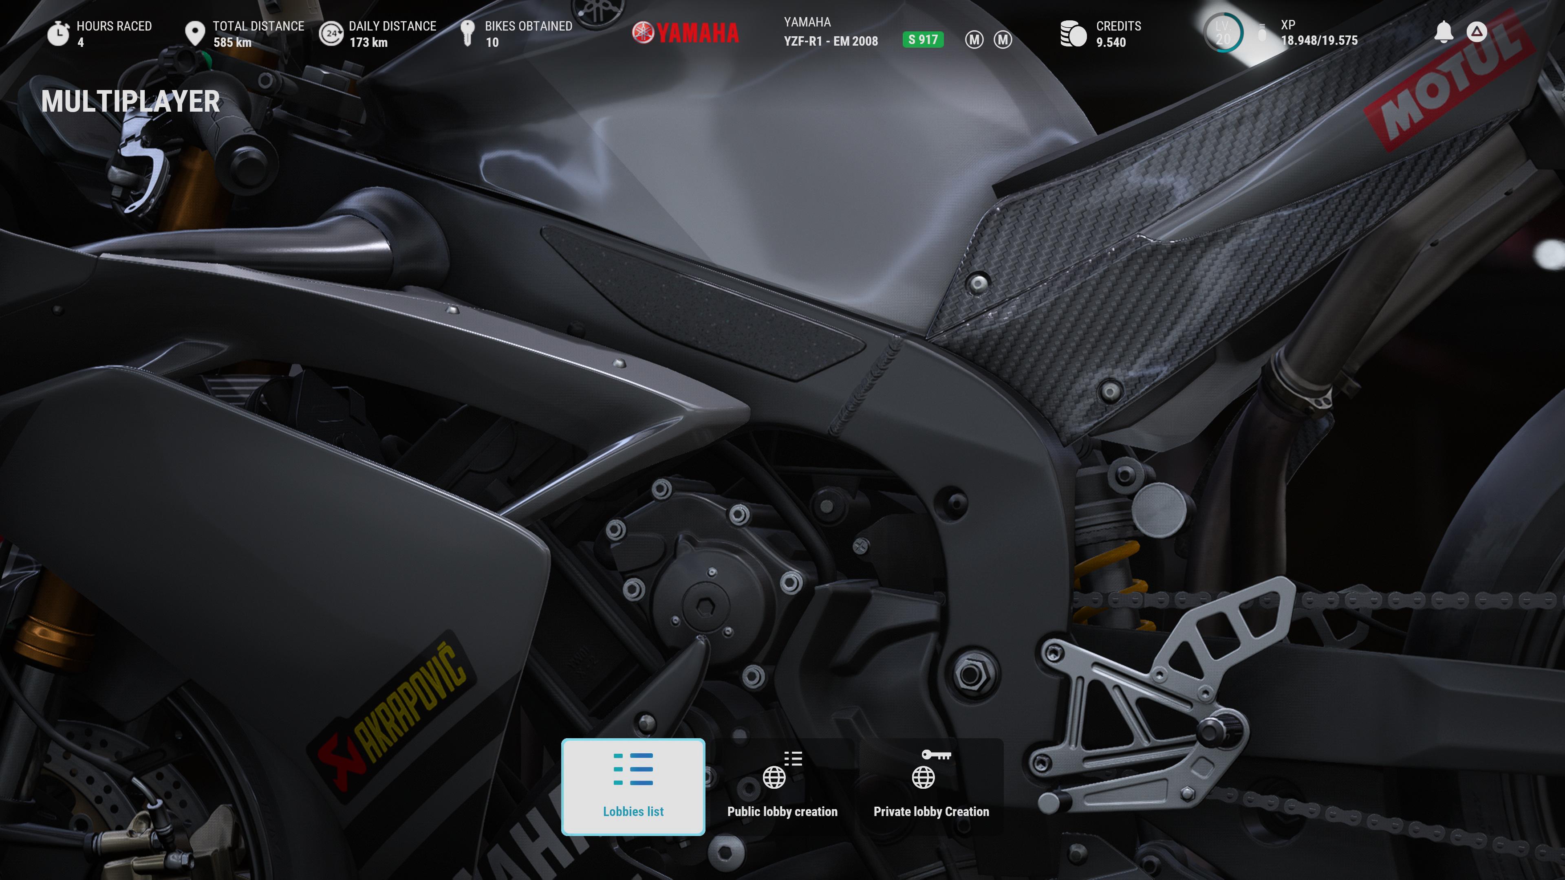This screenshot has width=1565, height=880.
Task: Click the 9.540 credits value
Action: (x=1111, y=42)
